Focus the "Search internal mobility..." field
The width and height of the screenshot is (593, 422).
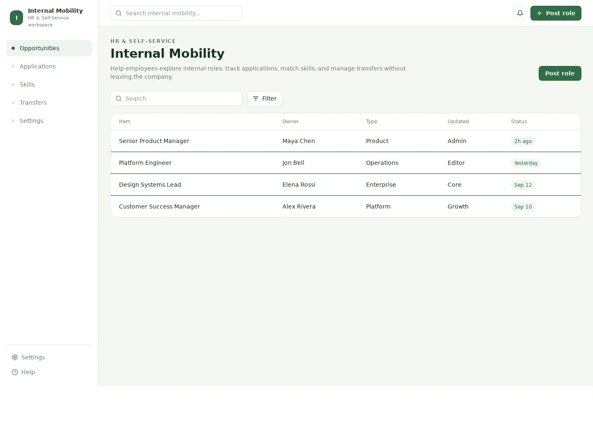(176, 13)
